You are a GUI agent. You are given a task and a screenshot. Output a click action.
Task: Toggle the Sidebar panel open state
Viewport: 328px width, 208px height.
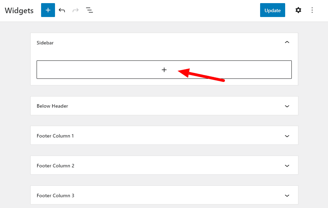[287, 42]
